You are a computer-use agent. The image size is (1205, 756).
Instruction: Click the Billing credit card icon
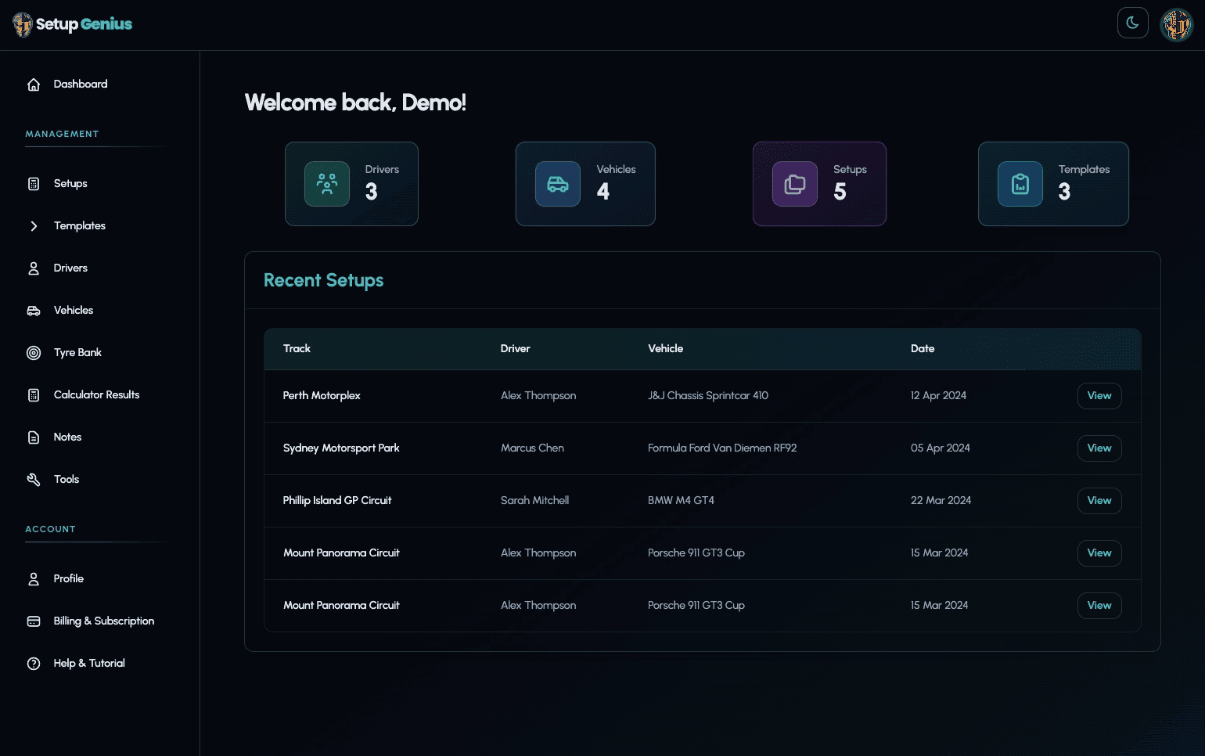tap(34, 621)
